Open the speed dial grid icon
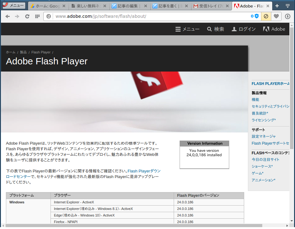 click(x=37, y=16)
